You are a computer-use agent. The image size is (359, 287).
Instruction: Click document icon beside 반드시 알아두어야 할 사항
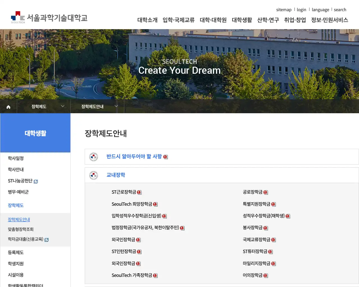click(x=165, y=157)
